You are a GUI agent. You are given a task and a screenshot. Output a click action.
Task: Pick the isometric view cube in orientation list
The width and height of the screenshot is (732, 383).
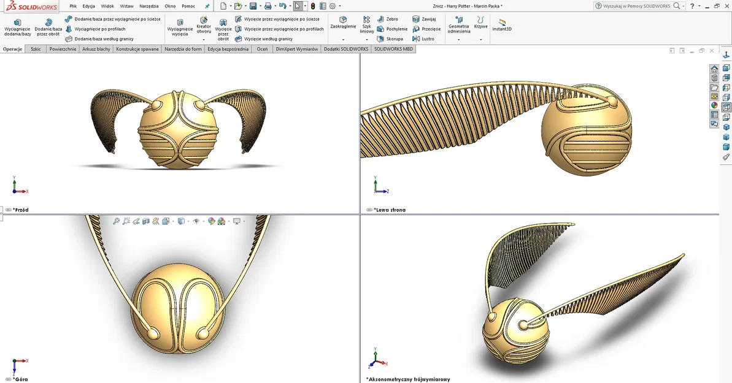point(726,127)
